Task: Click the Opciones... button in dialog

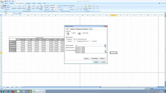Action: 103,58
